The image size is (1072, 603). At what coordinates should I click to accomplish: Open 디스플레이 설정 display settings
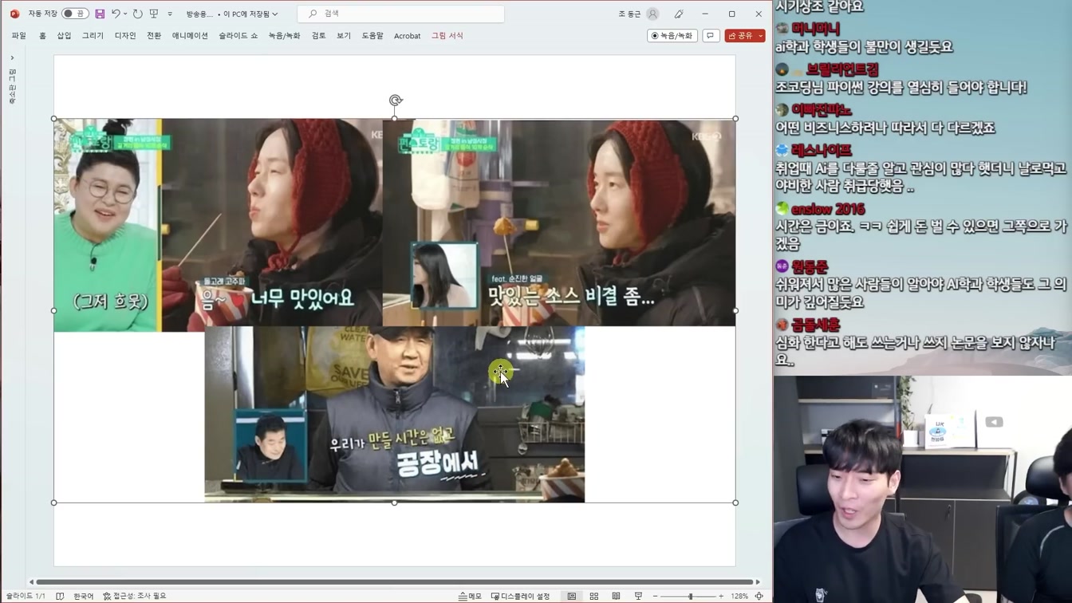click(520, 596)
